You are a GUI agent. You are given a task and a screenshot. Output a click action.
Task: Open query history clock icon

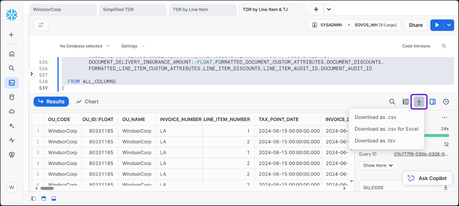click(x=446, y=102)
